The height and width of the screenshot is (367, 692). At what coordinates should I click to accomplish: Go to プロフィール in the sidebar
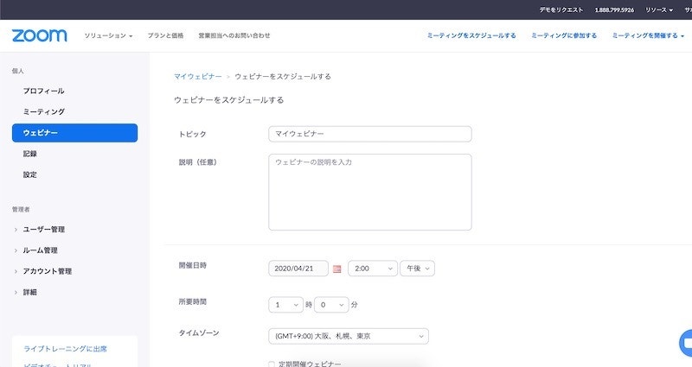pos(44,92)
